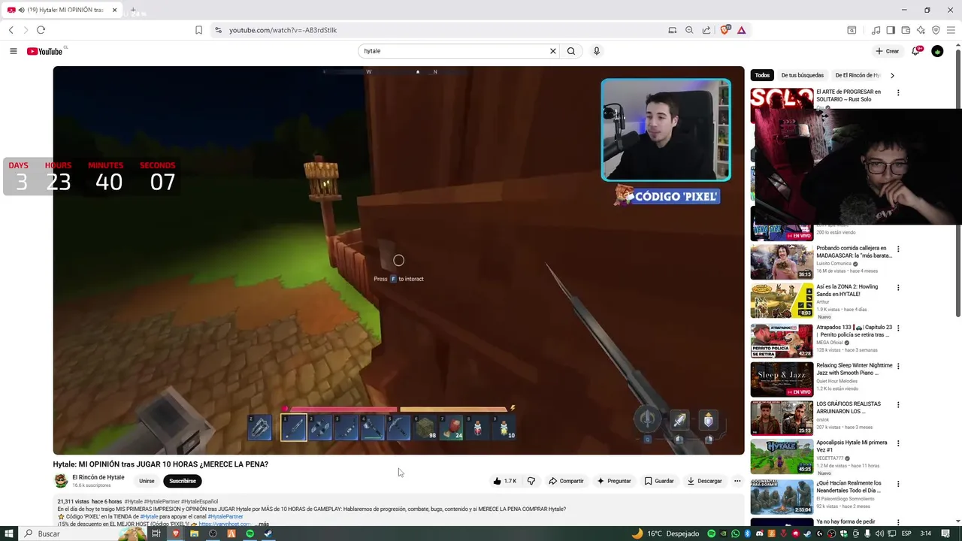Viewport: 962px width, 541px height.
Task: Open the YouTube notifications bell
Action: [916, 51]
